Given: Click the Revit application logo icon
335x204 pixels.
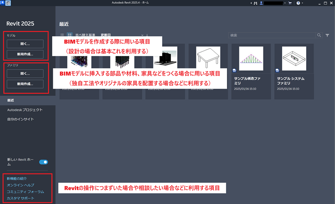Looking at the screenshot, I should click(x=2, y=2).
